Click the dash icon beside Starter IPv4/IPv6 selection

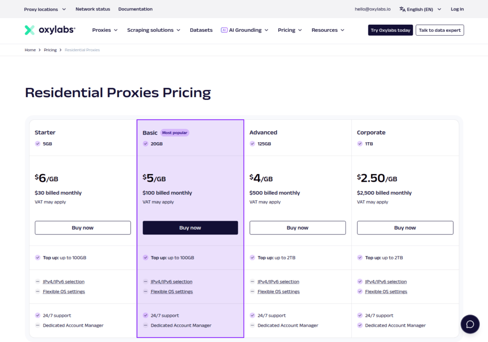click(38, 282)
